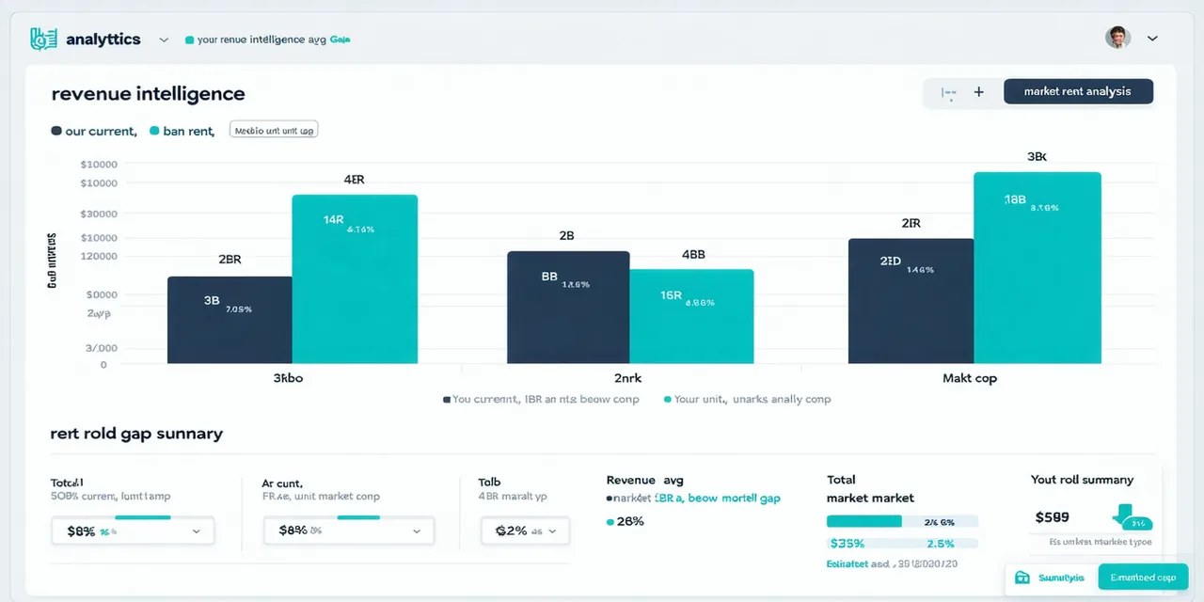This screenshot has width=1204, height=602.
Task: Click the teal download icon beside $589
Action: [1133, 518]
